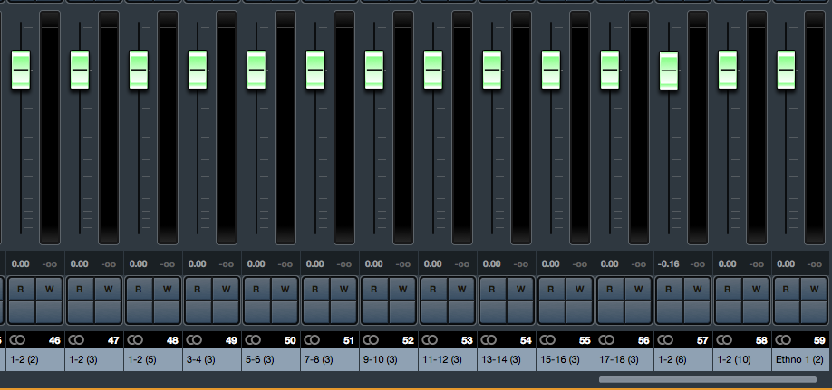Viewport: 832px width, 390px height.
Task: Select channel named 3-4 (3)
Action: (x=212, y=360)
